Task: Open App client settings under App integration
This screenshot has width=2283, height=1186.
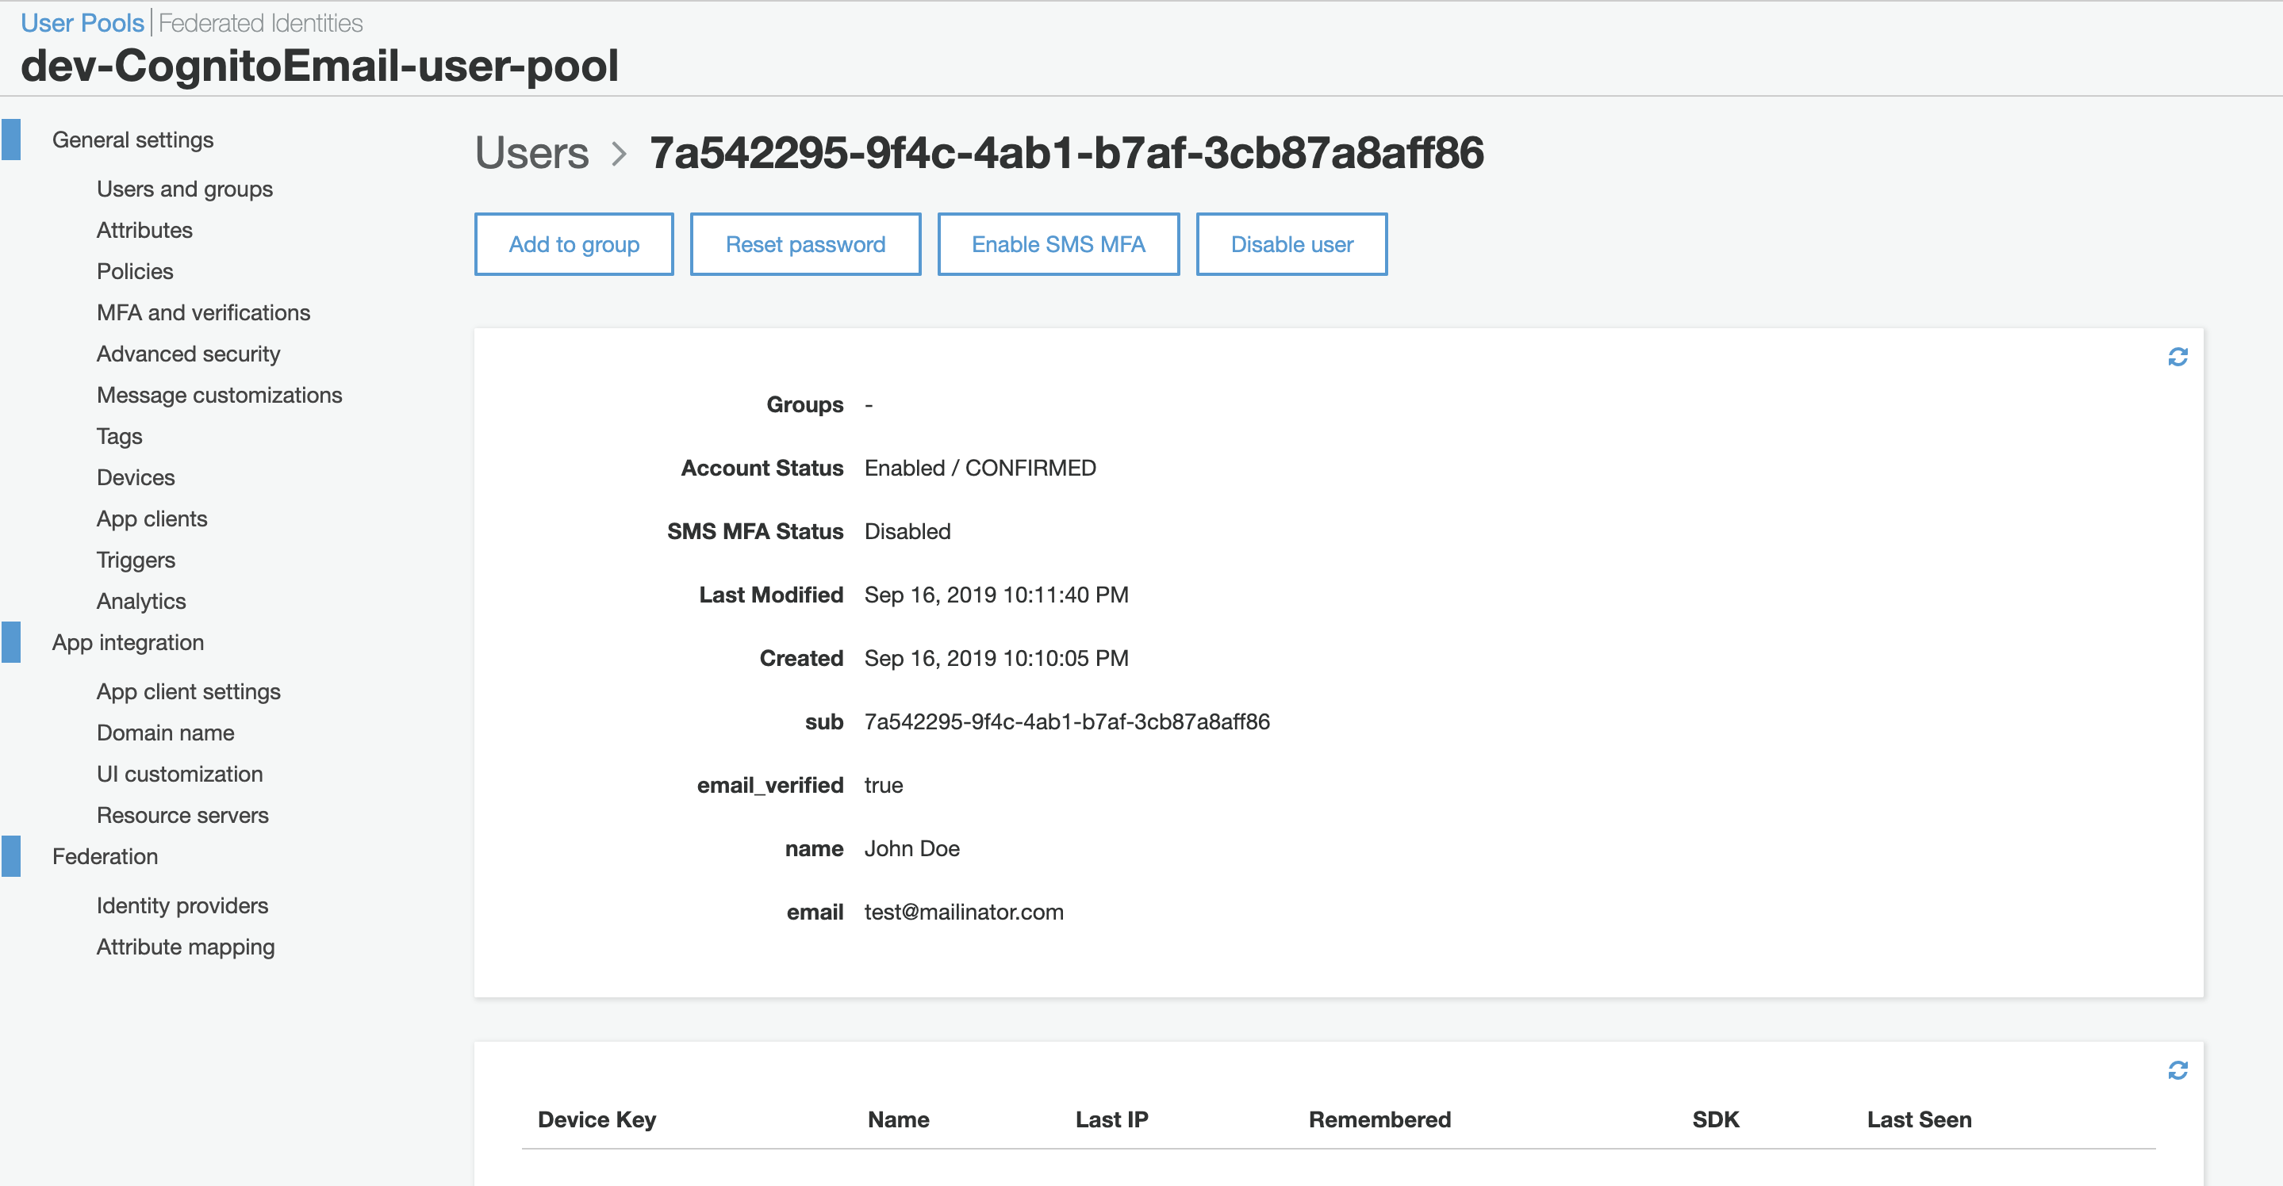Action: (188, 691)
